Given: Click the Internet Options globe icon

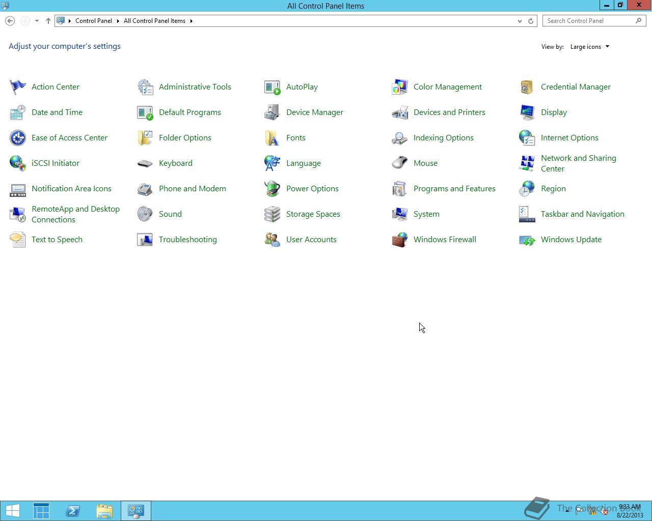Looking at the screenshot, I should pyautogui.click(x=527, y=138).
